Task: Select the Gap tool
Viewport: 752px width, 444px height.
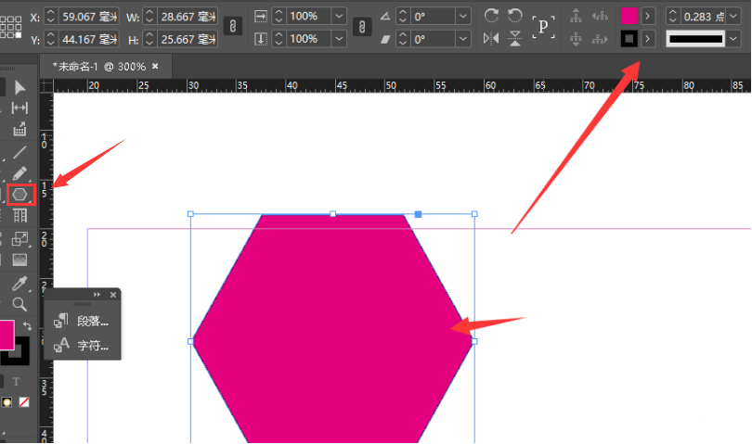Action: [x=19, y=108]
